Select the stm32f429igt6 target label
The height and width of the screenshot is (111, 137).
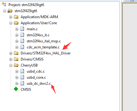26,11
